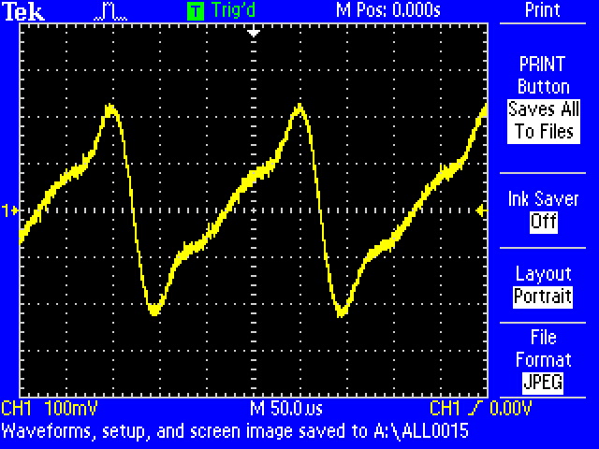Viewport: 599px width, 449px height.
Task: Click the horizontal trigger position arrow marker
Action: tap(253, 32)
